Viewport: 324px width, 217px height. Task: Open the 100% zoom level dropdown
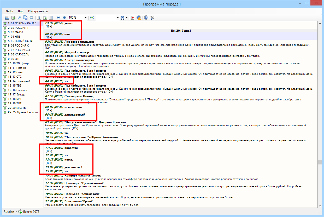tap(86, 18)
